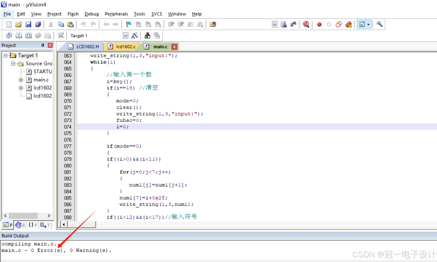437x262 pixels.
Task: Save all files
Action: pos(38,25)
